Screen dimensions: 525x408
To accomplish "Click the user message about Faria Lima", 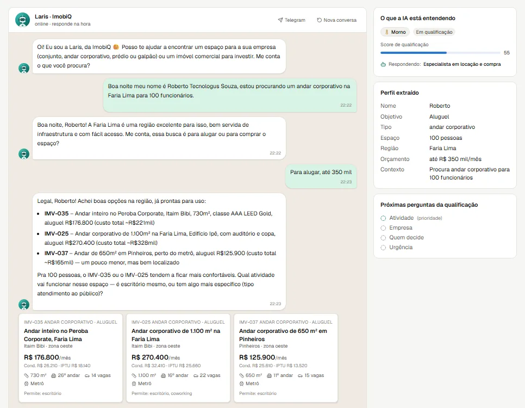I will coord(230,96).
